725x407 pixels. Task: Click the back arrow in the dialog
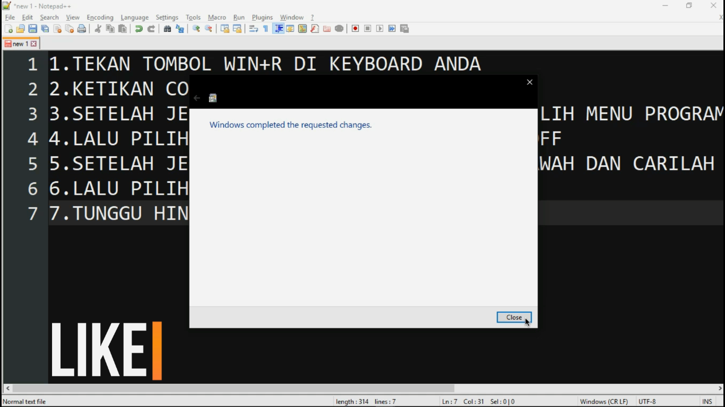pyautogui.click(x=197, y=98)
